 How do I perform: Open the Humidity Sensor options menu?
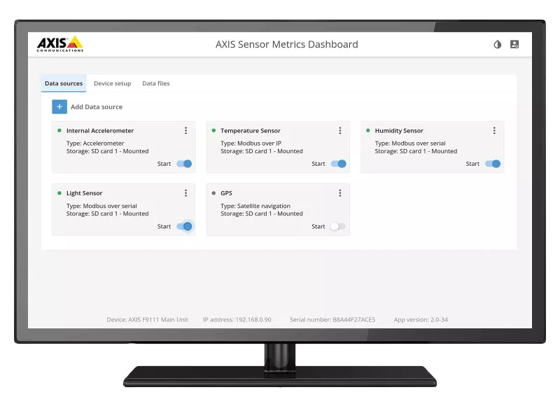point(493,129)
